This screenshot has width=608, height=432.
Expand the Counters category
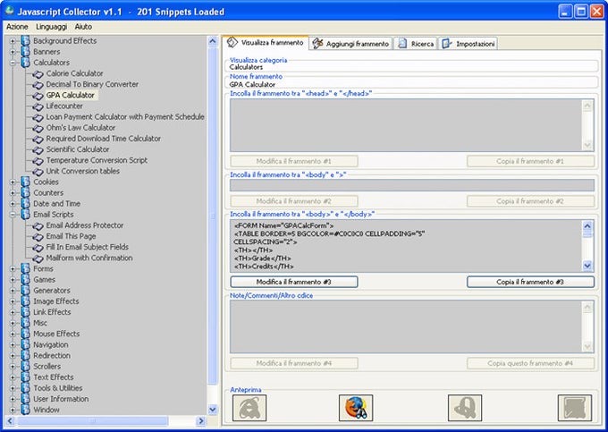coord(13,192)
